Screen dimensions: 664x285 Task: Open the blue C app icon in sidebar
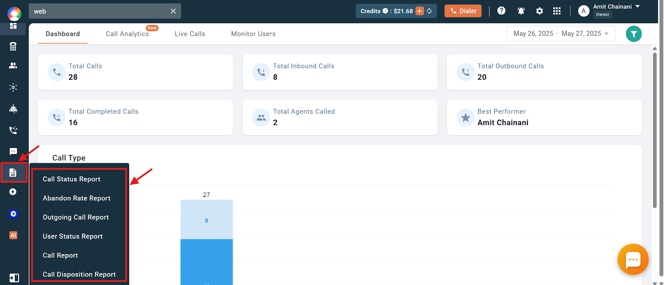click(x=13, y=214)
